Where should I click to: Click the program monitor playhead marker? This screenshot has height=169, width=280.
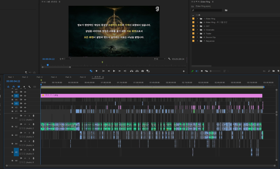pos(48,65)
